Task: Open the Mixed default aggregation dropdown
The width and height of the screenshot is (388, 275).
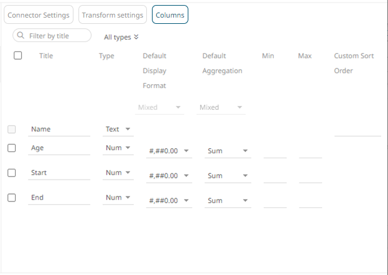Action: (x=221, y=107)
